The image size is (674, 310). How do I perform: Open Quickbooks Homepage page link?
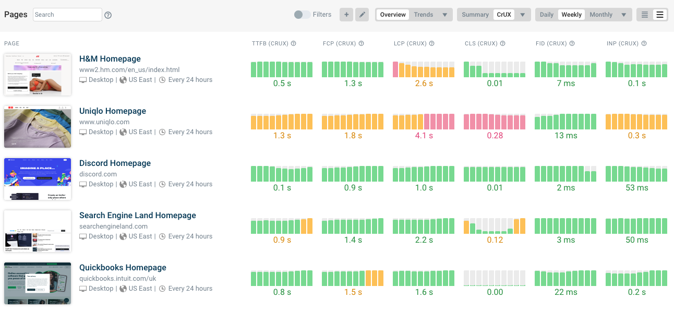123,268
